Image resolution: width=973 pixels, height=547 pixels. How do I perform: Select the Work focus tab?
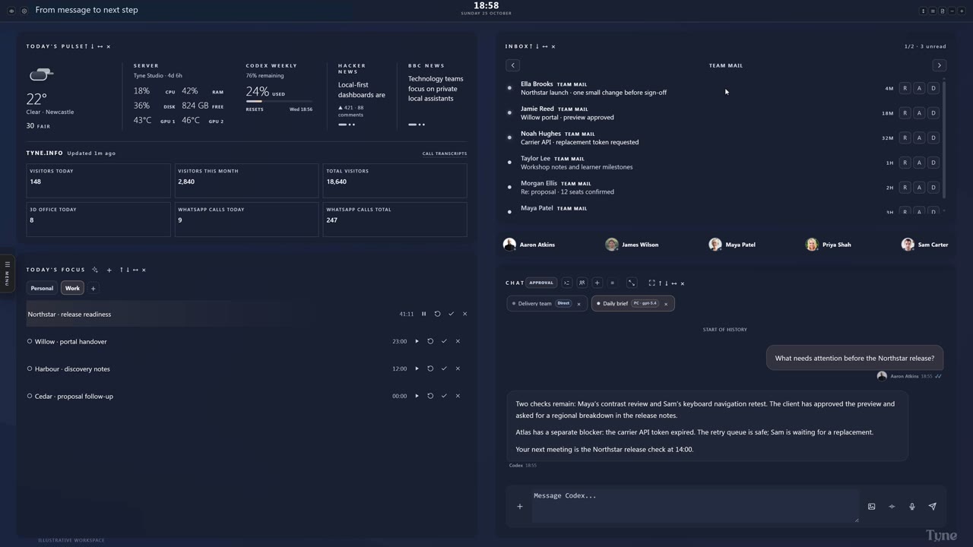(x=72, y=288)
